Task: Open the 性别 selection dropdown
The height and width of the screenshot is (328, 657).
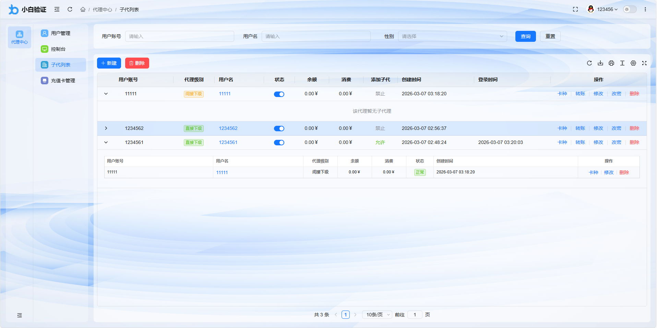Action: point(452,36)
